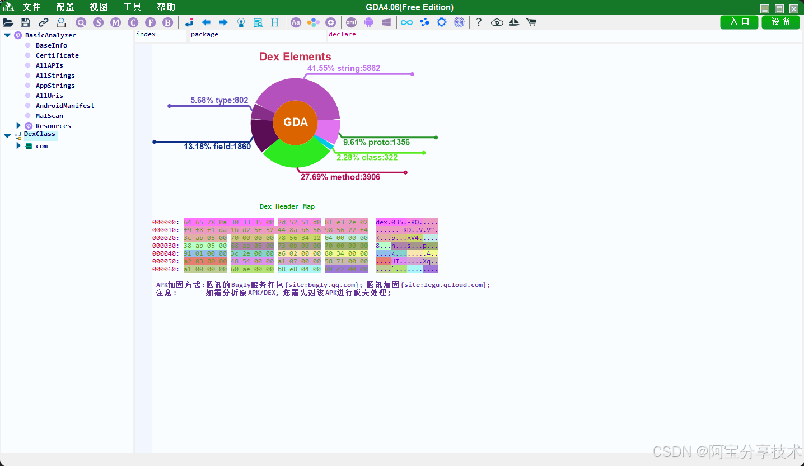Go back with the left arrow icon
Screen dimensions: 804x466
click(x=206, y=22)
